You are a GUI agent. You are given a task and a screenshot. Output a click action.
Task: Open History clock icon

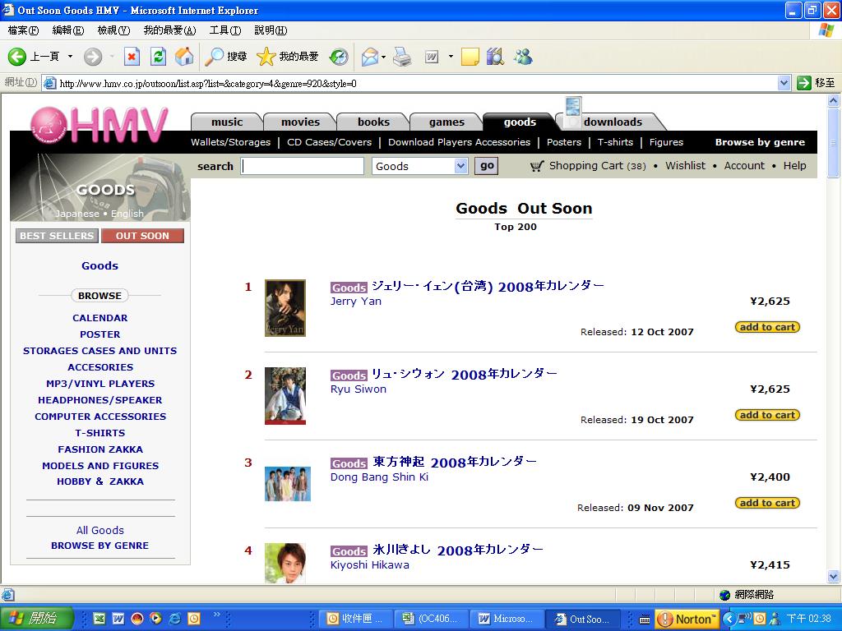point(339,57)
